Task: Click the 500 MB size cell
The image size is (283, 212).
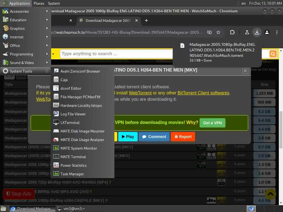Action: 264,102
